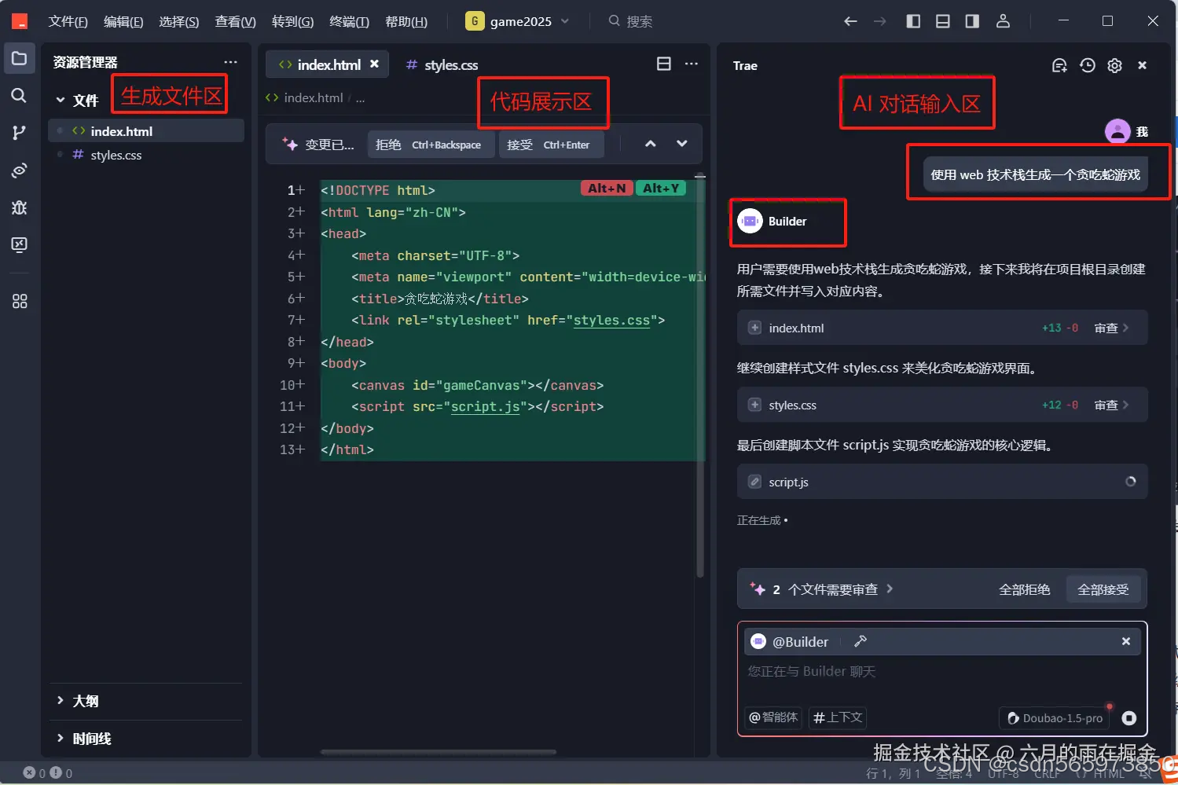Reject all with 全部拒绝
This screenshot has height=785, width=1178.
coord(1024,589)
